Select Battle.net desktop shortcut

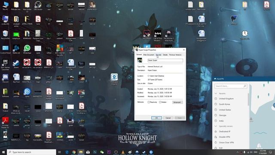pos(16,50)
